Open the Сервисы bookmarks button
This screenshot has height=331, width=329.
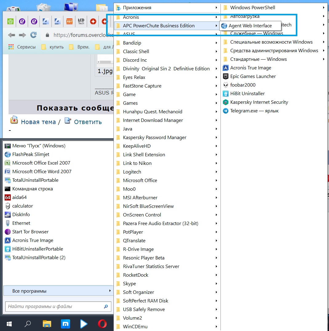[x=22, y=47]
